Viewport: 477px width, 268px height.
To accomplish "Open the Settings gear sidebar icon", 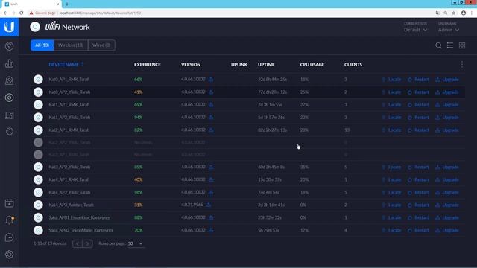I will [x=9, y=255].
